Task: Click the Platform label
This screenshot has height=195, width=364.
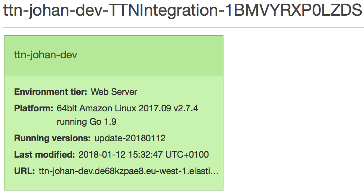Action: [x=34, y=108]
